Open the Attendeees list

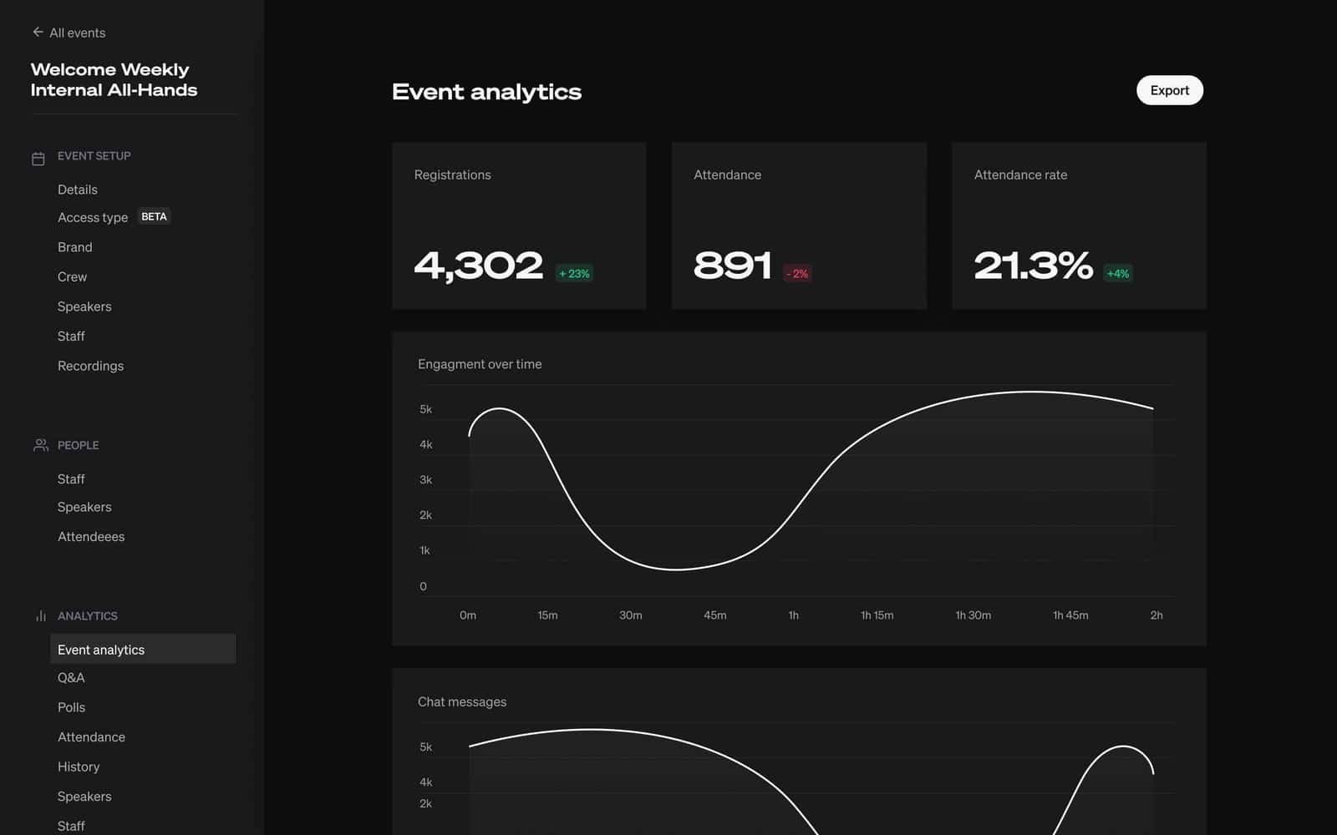click(91, 536)
